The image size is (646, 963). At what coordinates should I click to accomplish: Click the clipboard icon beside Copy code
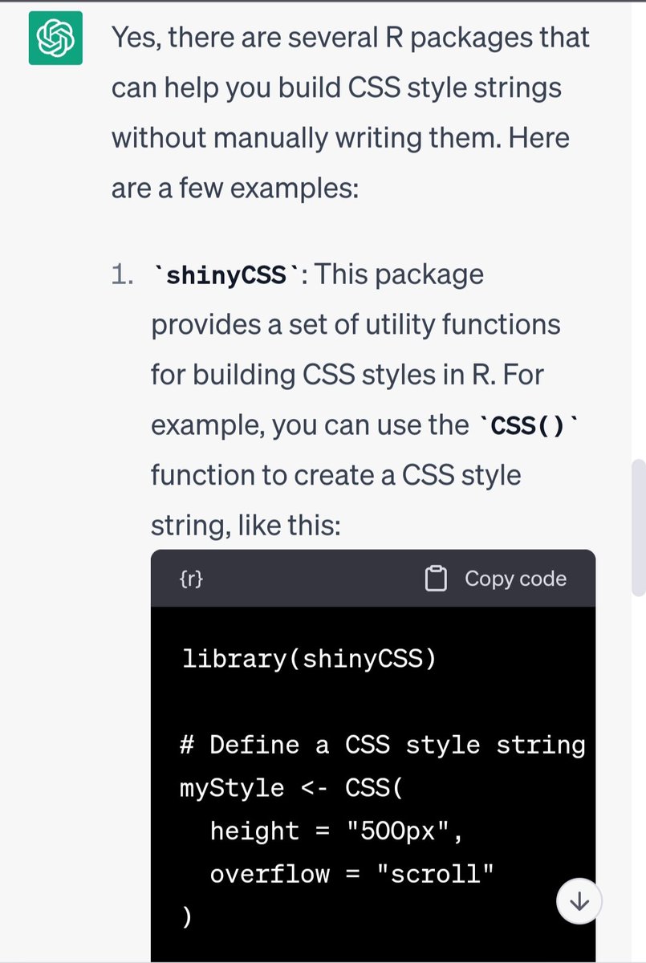coord(436,579)
